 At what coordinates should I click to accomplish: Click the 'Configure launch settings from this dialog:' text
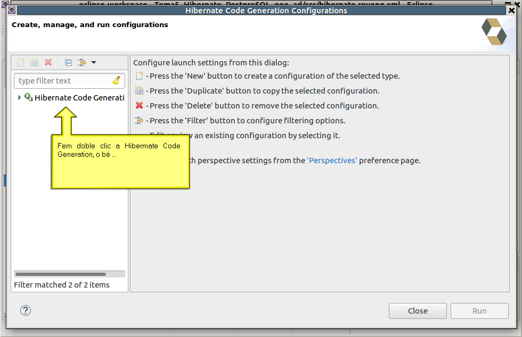click(x=211, y=63)
